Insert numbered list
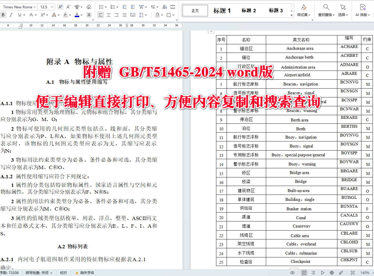 [112, 7]
